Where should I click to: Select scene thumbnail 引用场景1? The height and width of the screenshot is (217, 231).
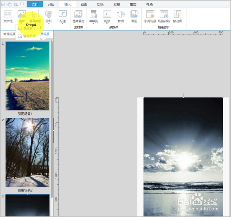27,76
